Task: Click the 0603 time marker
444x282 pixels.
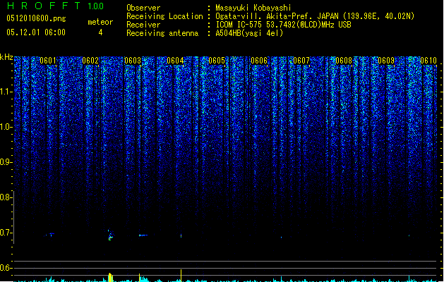Action: [x=133, y=61]
